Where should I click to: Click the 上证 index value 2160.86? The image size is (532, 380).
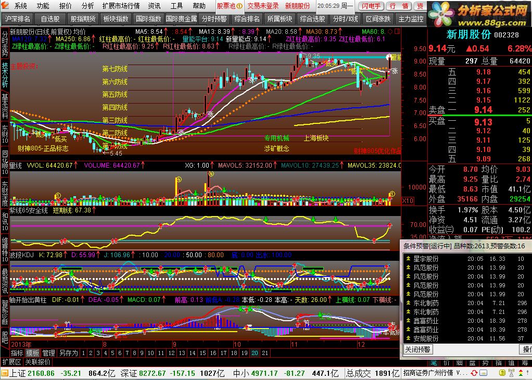(x=41, y=374)
